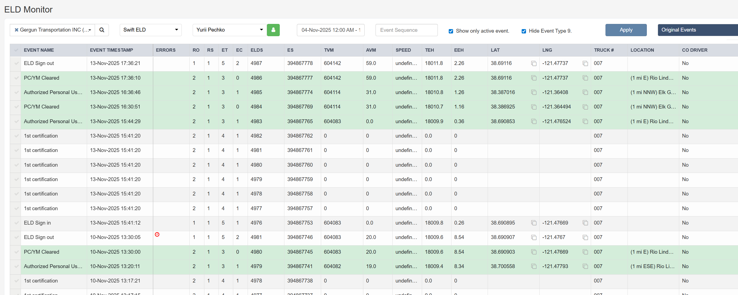Remove Gergun Transportation company selection (x)
Image resolution: width=738 pixels, height=295 pixels.
pyautogui.click(x=16, y=30)
